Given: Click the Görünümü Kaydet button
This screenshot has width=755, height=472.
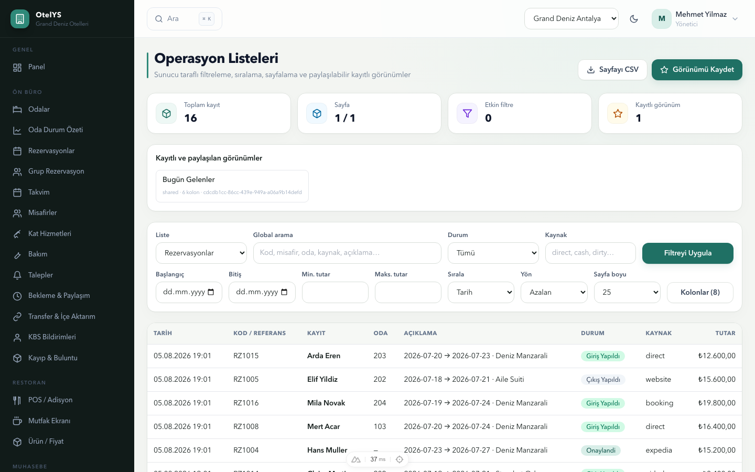Looking at the screenshot, I should (x=697, y=70).
